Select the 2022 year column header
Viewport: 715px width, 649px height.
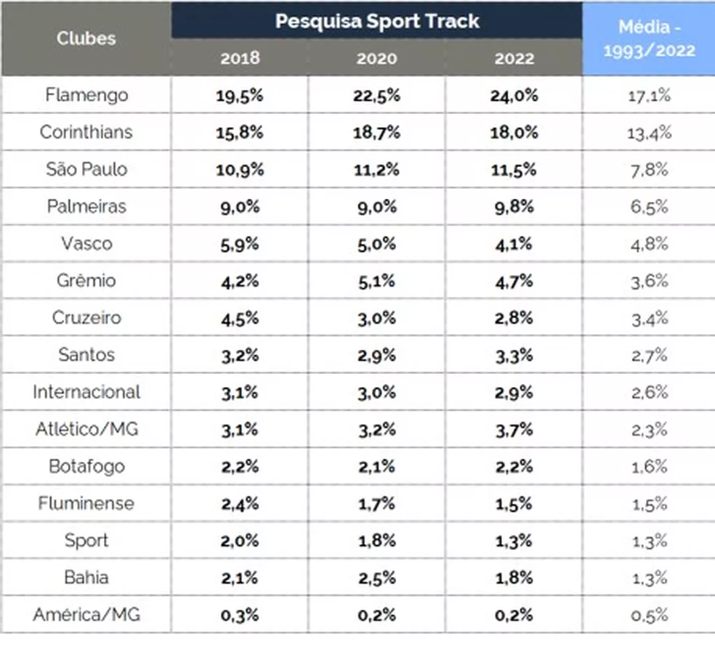tap(514, 58)
